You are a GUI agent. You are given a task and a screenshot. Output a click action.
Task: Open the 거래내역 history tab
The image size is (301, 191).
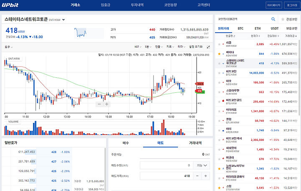pos(195,143)
